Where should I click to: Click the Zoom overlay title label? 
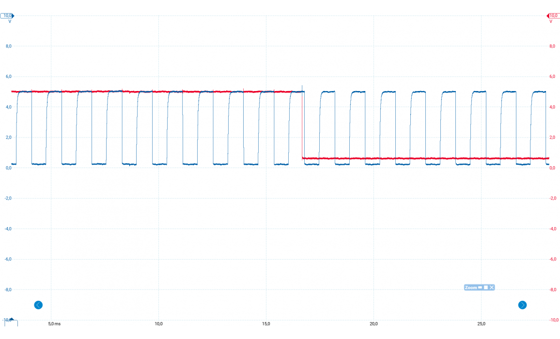[x=470, y=288]
